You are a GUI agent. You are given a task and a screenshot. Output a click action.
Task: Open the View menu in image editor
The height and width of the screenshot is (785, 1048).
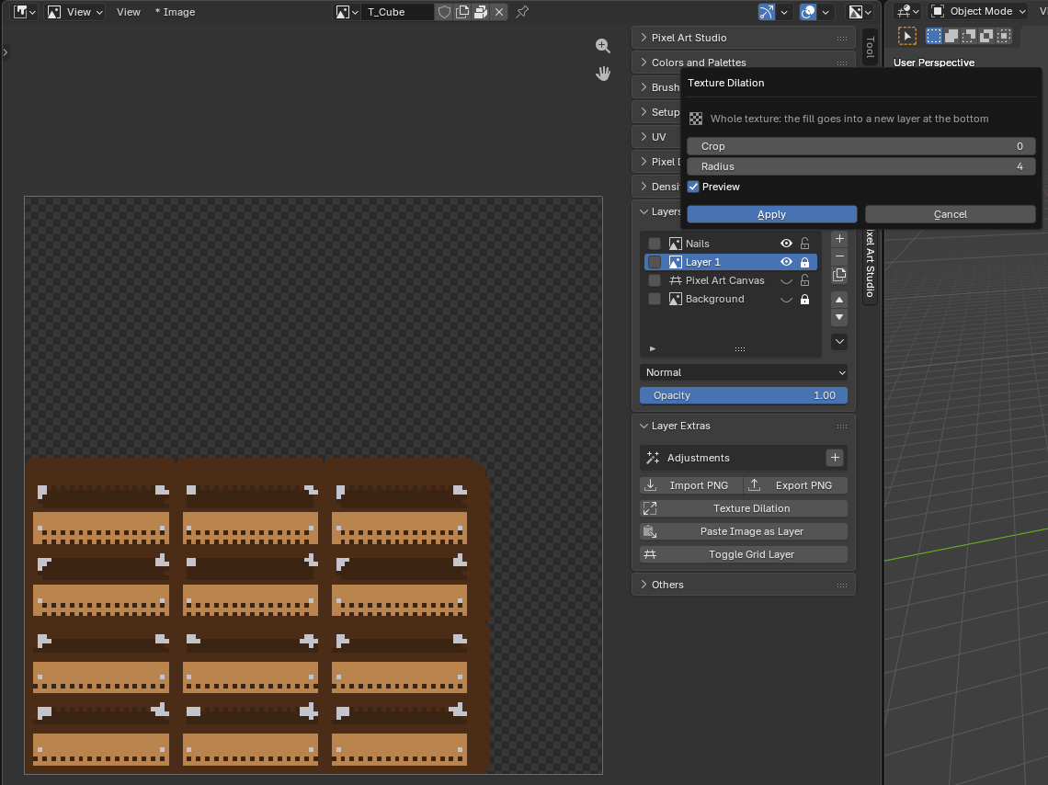pyautogui.click(x=129, y=12)
